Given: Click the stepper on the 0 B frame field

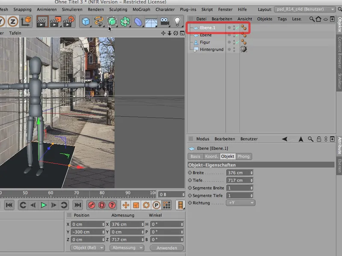Looking at the screenshot, I should [183, 195].
